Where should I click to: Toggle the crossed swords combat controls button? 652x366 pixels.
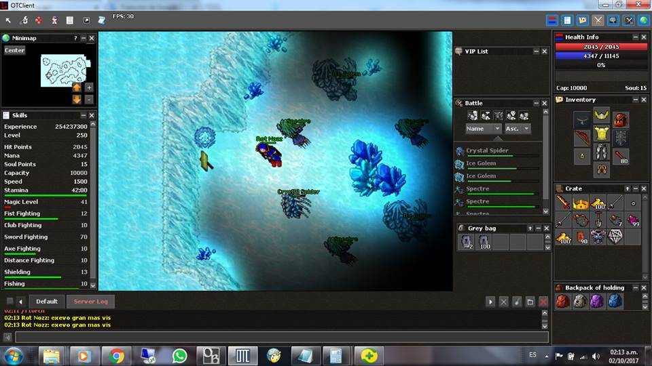pyautogui.click(x=598, y=20)
